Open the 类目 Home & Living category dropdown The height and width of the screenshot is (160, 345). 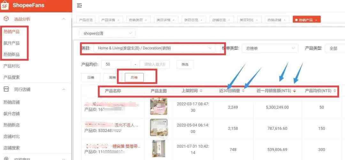(x=154, y=48)
